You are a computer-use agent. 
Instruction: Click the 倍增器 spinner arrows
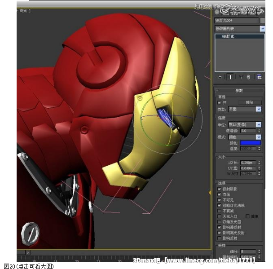click(x=259, y=131)
